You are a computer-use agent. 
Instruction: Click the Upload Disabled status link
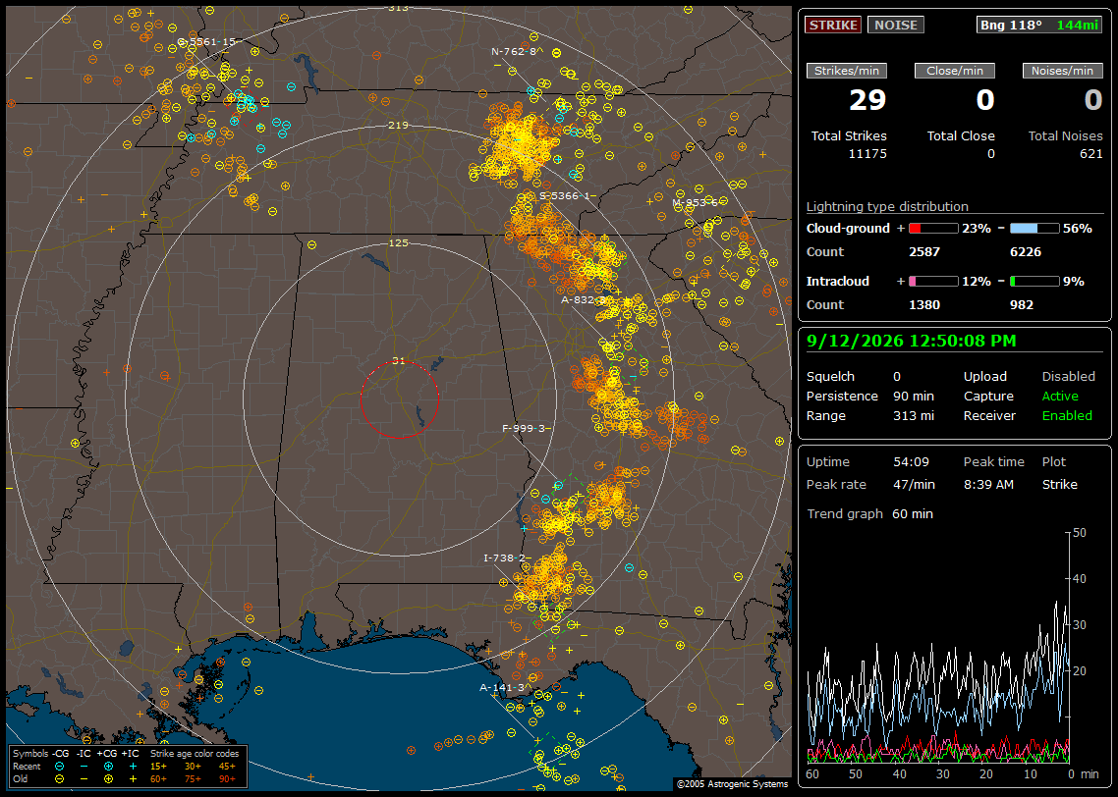(x=1068, y=377)
